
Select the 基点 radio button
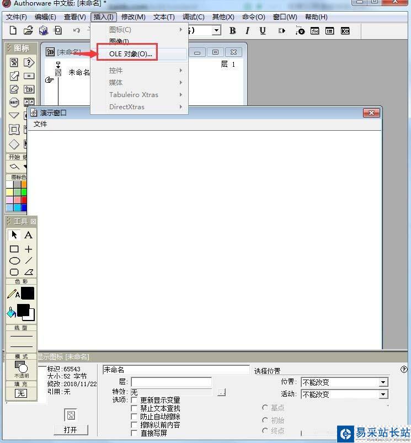pyautogui.click(x=265, y=407)
